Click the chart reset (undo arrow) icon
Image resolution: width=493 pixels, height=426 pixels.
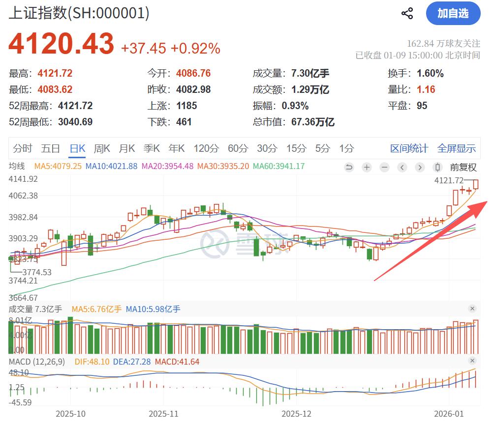[x=349, y=168]
